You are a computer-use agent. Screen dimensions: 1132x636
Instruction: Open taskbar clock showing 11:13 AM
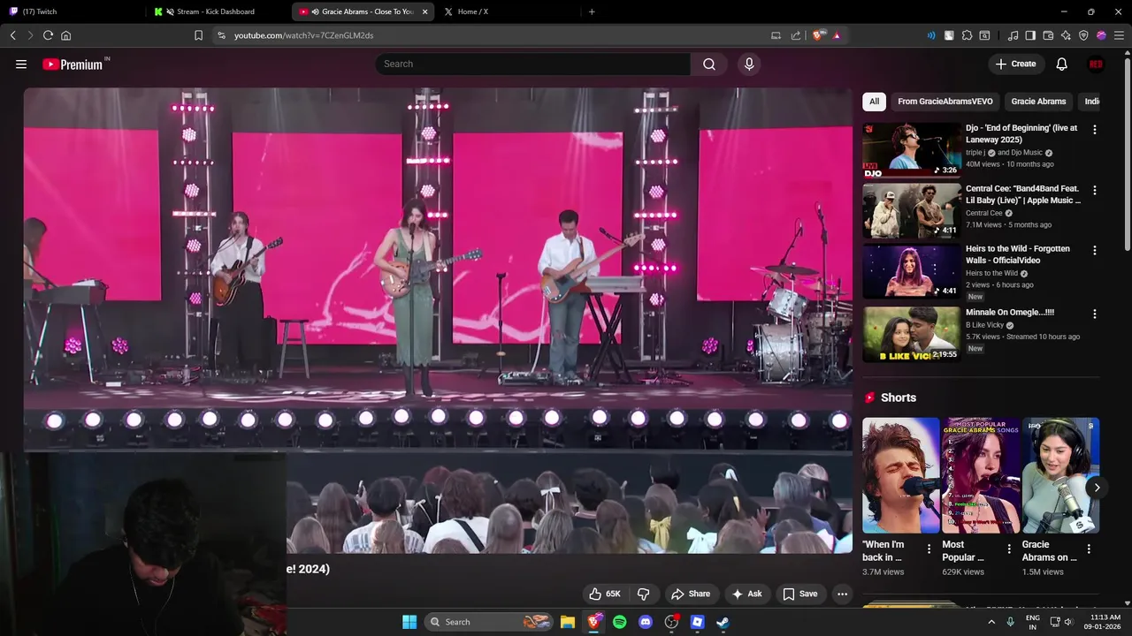(1105, 622)
